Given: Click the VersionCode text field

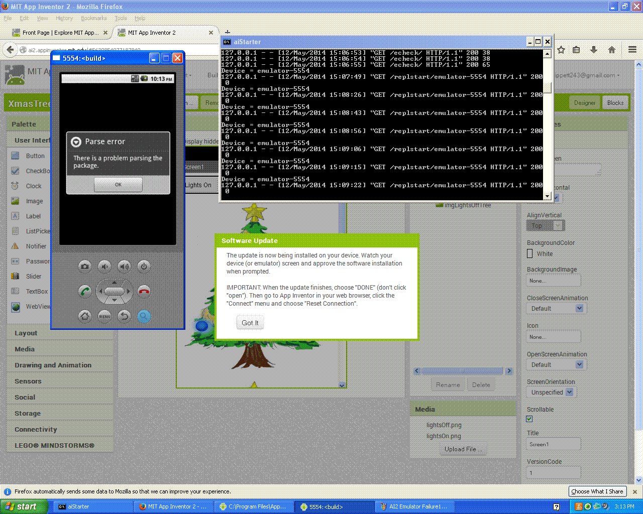Looking at the screenshot, I should coord(554,473).
